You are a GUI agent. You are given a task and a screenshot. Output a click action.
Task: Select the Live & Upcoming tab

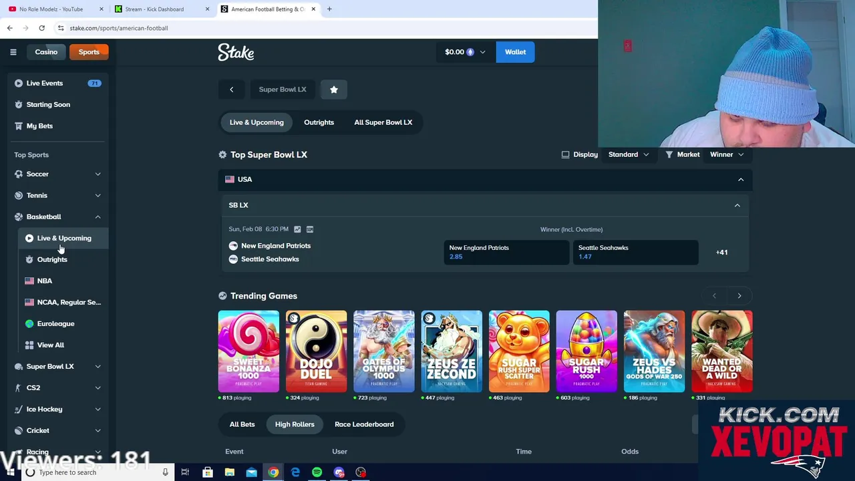click(x=256, y=122)
